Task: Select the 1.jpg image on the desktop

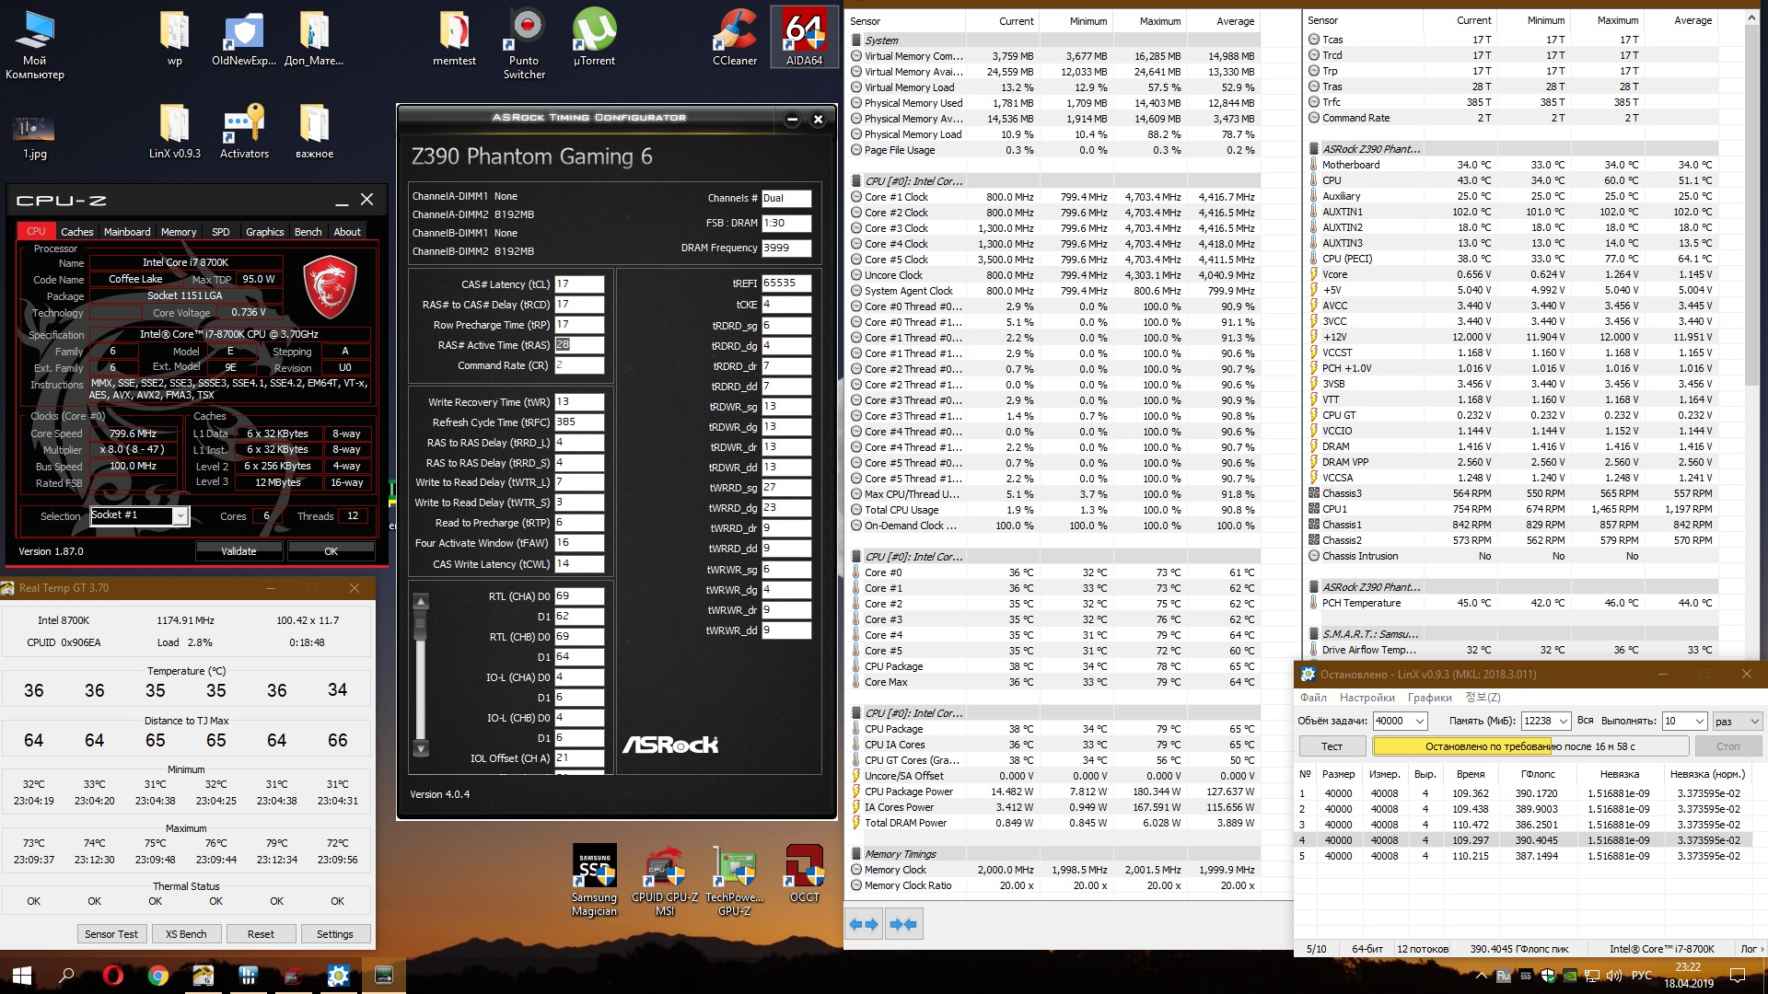Action: point(34,136)
